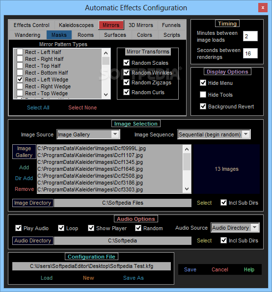
Task: Toggle the audio Random checkbox
Action: 138,228
